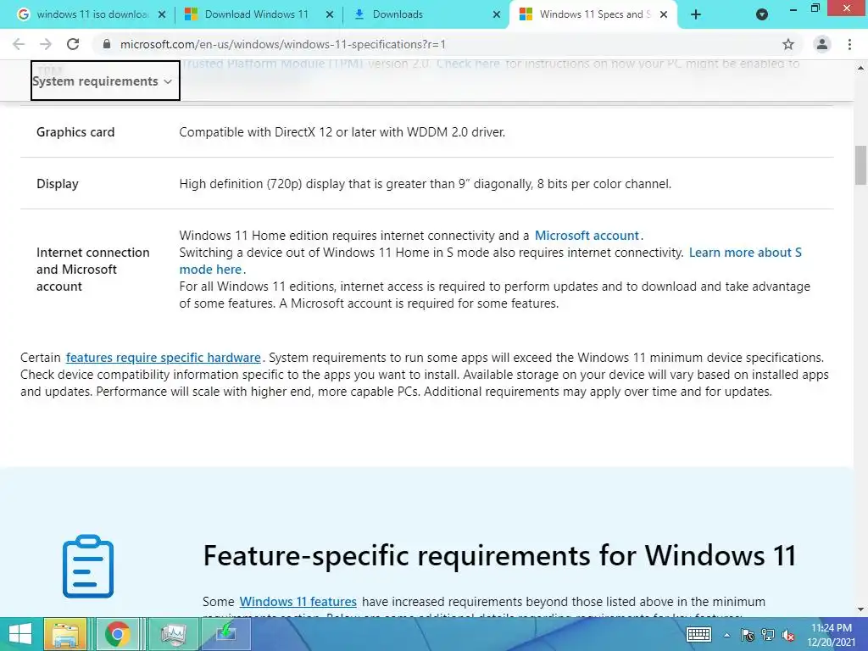Open File Explorer from the taskbar
The height and width of the screenshot is (651, 868).
64,634
